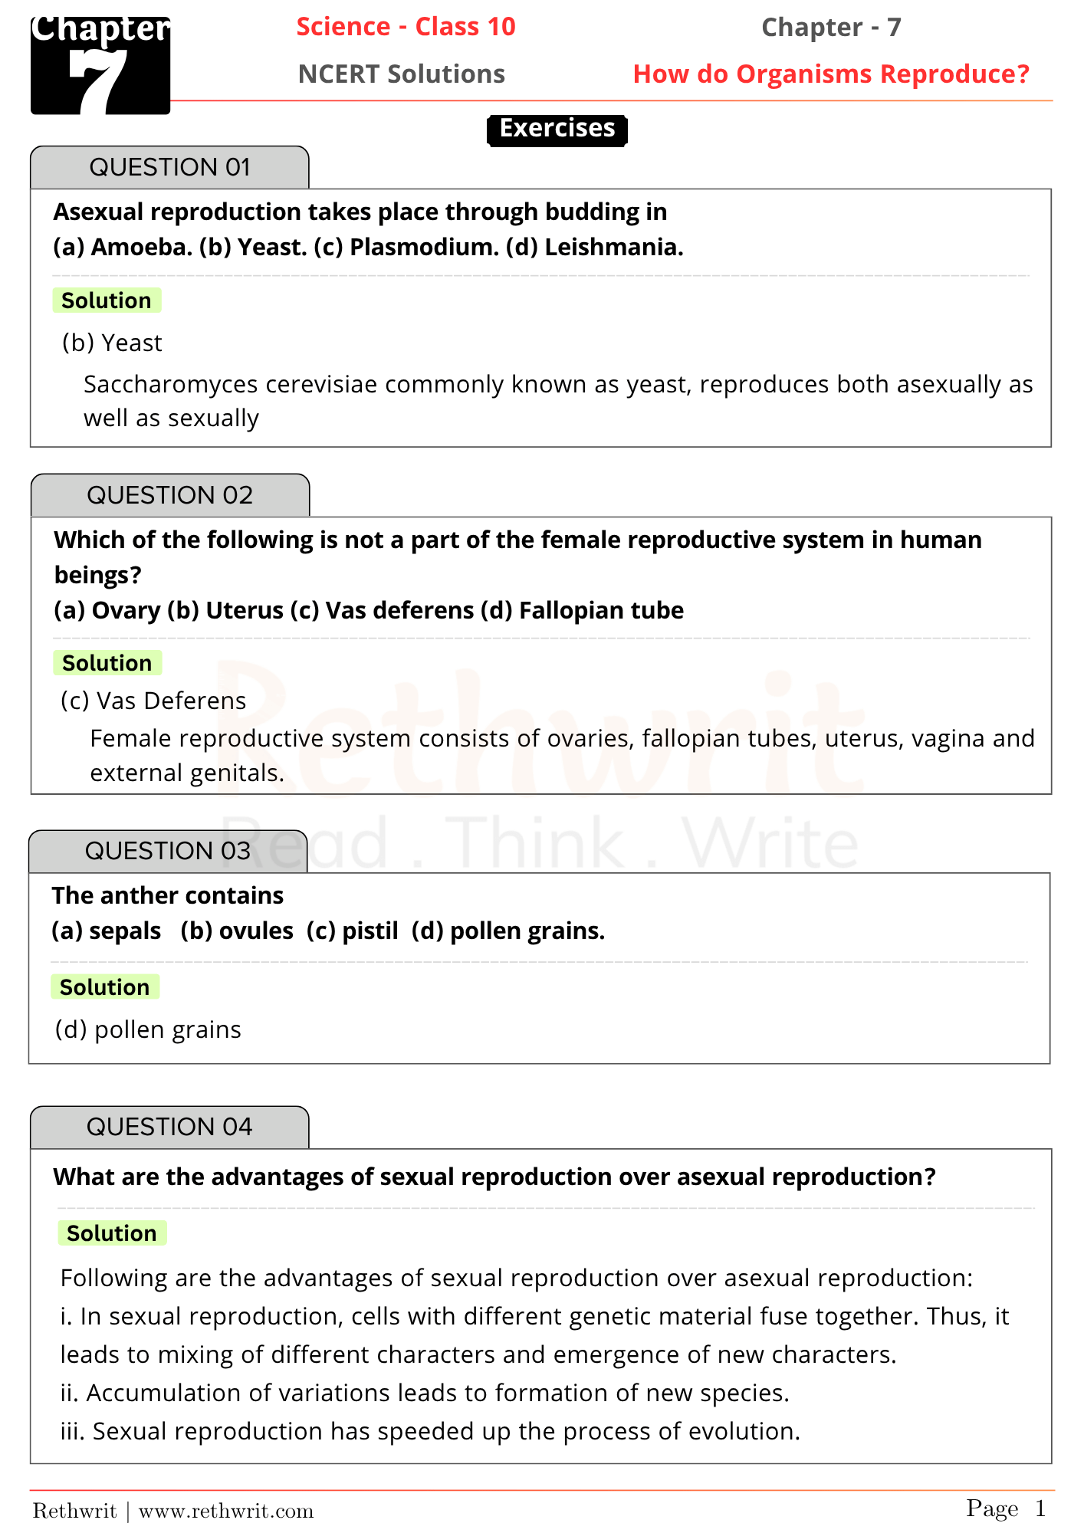Screen dimensions: 1084x1533
Task: Click the Solution label under Question 01
Action: 107,300
